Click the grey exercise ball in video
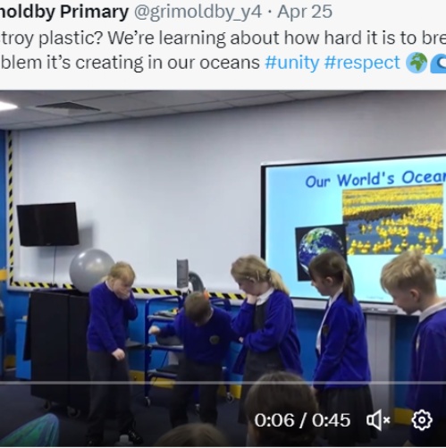 (91, 270)
